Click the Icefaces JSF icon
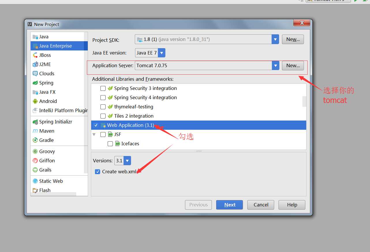 point(117,144)
